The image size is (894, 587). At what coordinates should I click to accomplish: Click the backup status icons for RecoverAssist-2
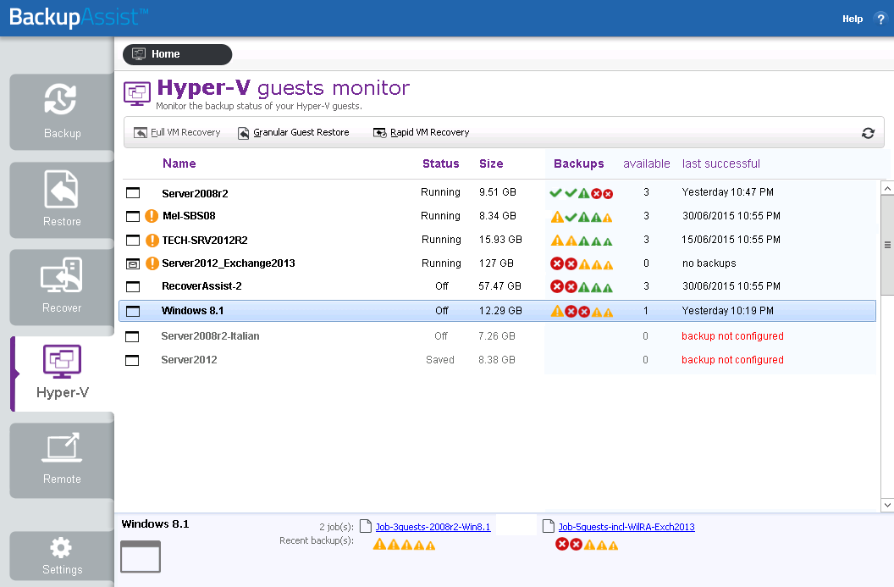tap(581, 287)
